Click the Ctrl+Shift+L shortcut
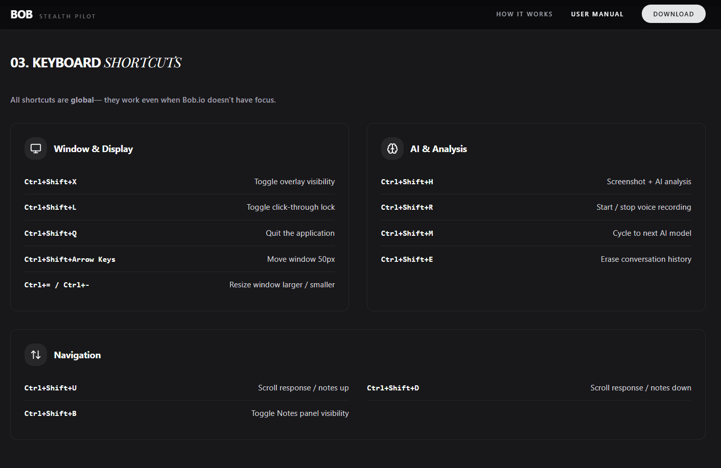721x468 pixels. coord(51,207)
